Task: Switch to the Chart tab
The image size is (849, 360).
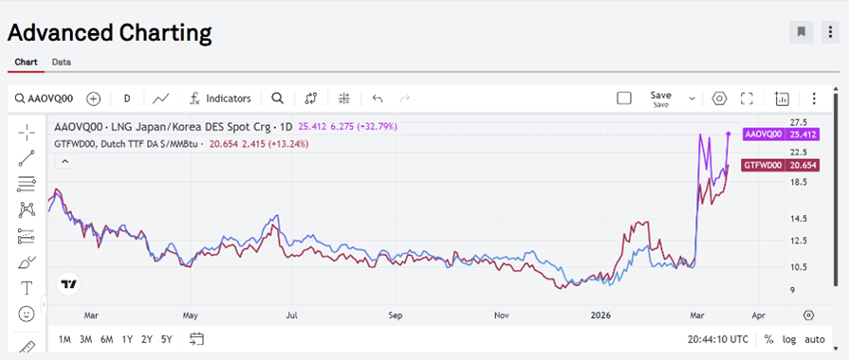Action: 26,63
